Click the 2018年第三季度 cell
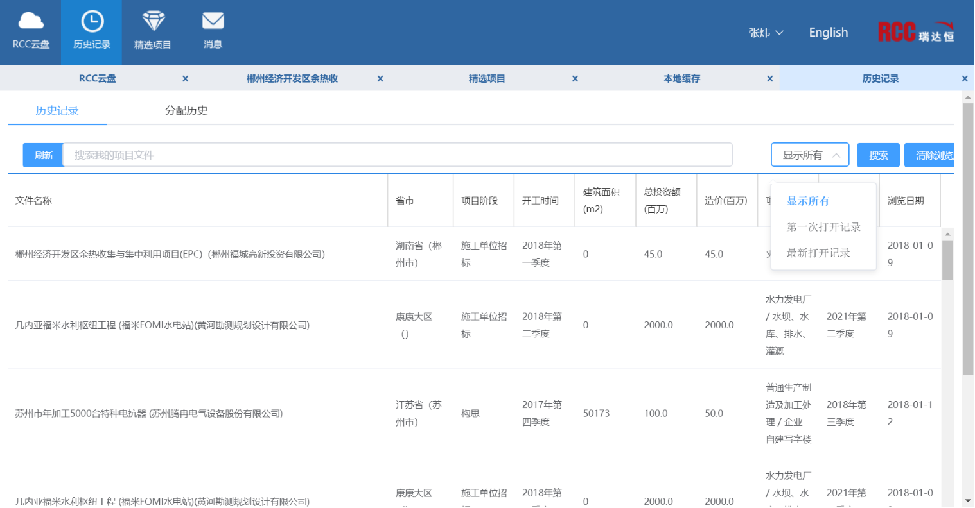The height and width of the screenshot is (508, 975). pyautogui.click(x=847, y=413)
